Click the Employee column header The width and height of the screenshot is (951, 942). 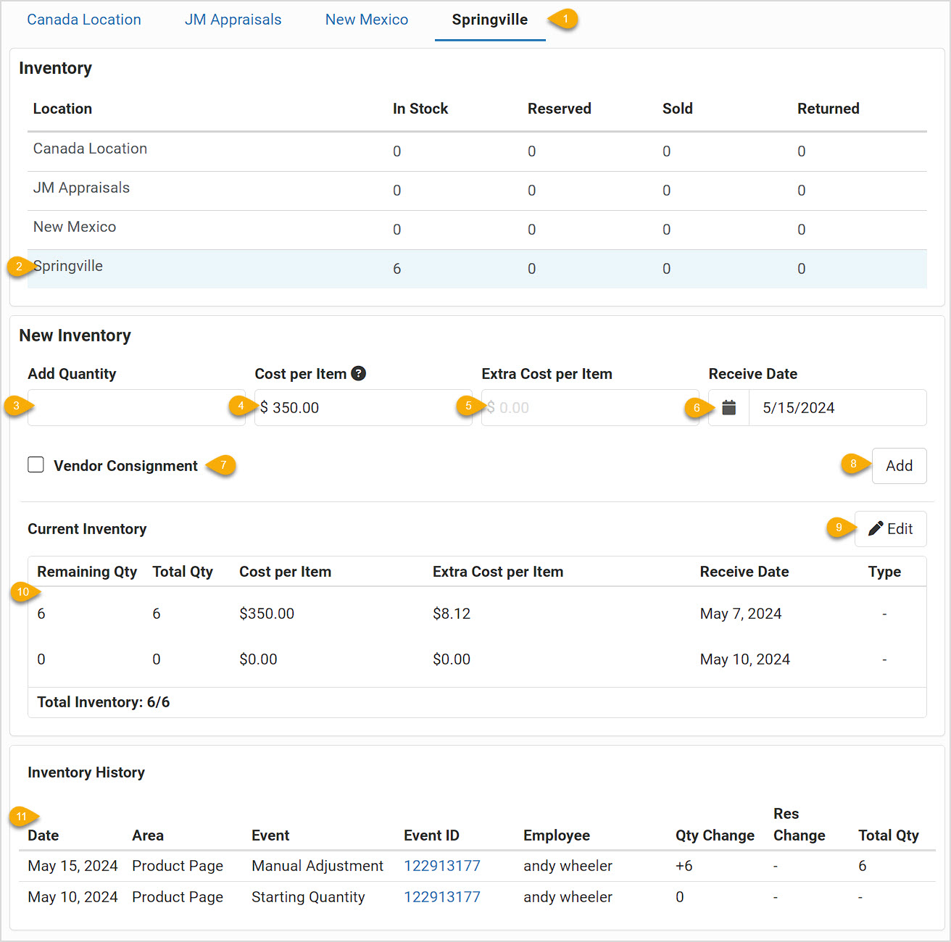coord(557,835)
